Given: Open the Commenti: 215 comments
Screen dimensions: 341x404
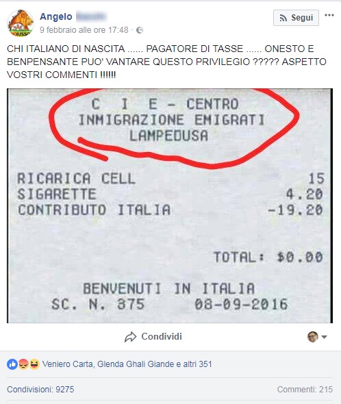Looking at the screenshot, I should point(305,389).
